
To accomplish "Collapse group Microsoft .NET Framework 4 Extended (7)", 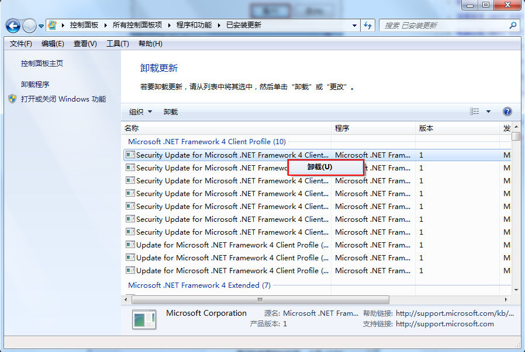I will tap(199, 285).
